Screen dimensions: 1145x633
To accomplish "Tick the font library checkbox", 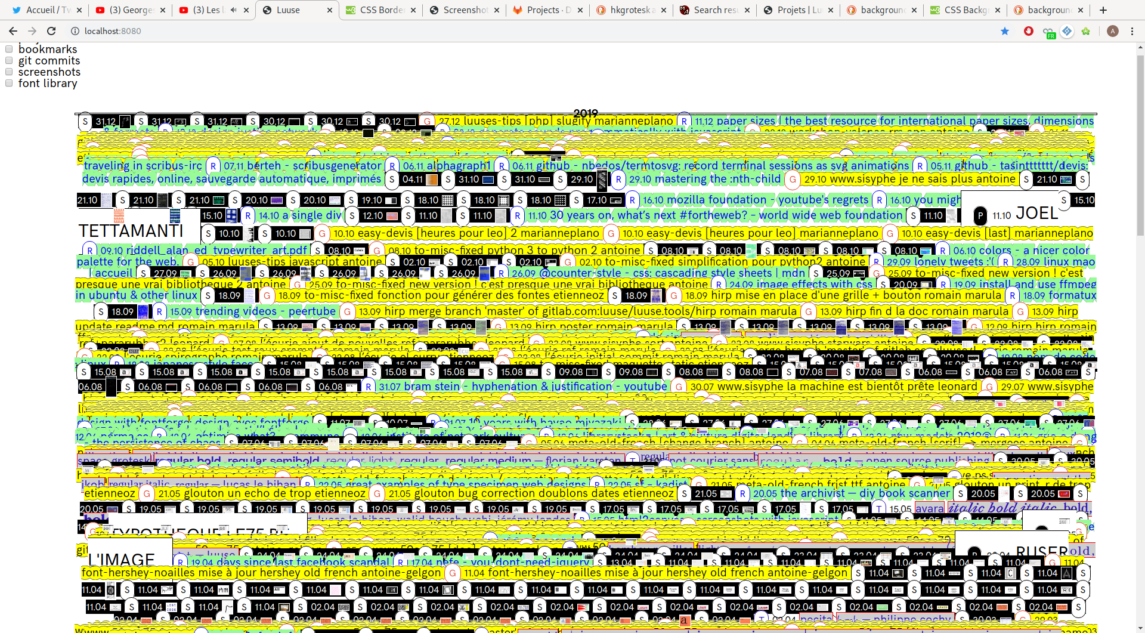I will 9,83.
